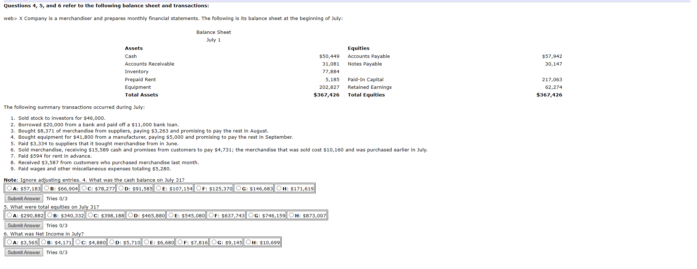The image size is (697, 269).
Task: Choose A: $290,882 for total equities
Action: coord(9,215)
